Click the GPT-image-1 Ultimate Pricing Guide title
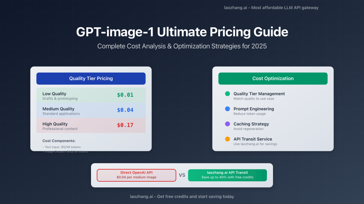 182,32
